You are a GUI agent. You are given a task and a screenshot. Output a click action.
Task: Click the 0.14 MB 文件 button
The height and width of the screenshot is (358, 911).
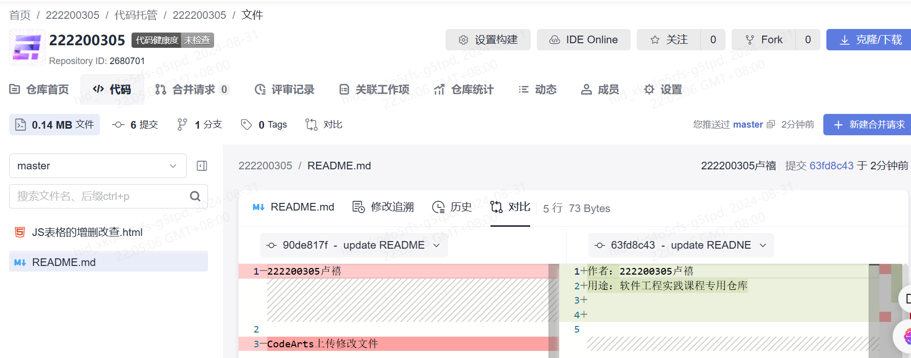(x=55, y=125)
